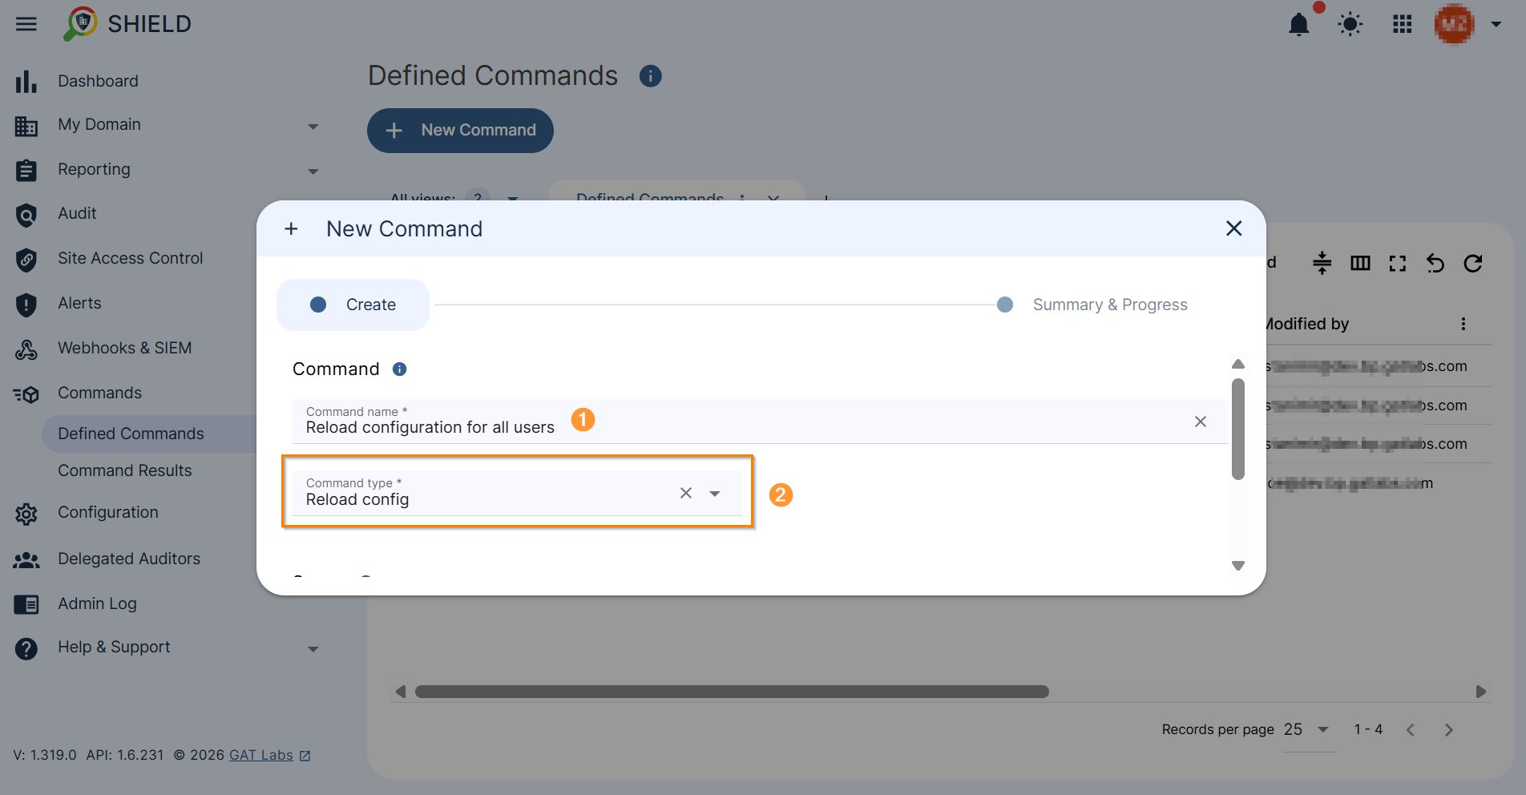Open the apps grid launcher icon
1526x795 pixels.
1402,24
